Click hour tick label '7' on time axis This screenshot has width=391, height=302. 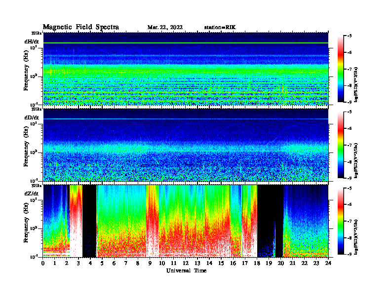pyautogui.click(x=126, y=264)
